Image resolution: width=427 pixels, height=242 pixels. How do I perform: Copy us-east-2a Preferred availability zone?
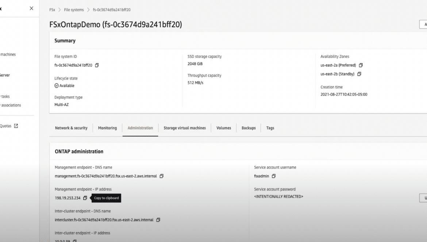coord(361,65)
